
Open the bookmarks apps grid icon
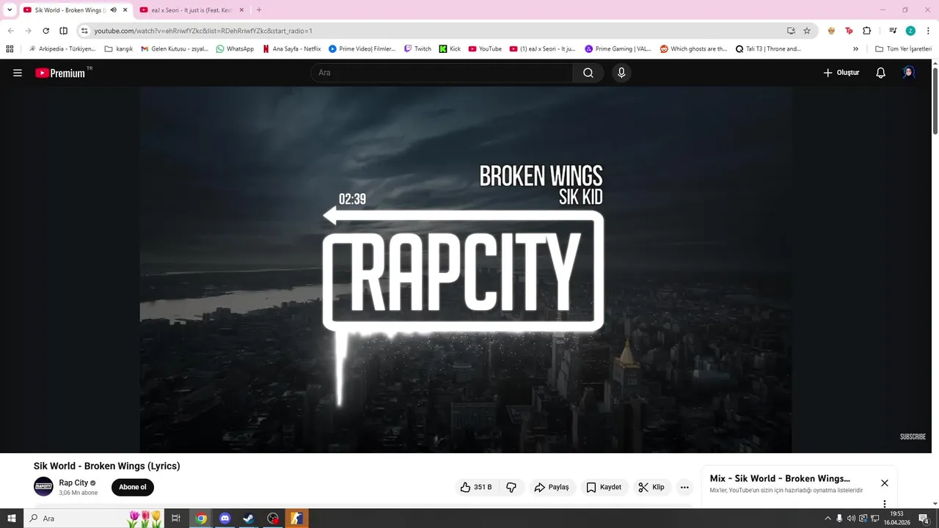(10, 49)
